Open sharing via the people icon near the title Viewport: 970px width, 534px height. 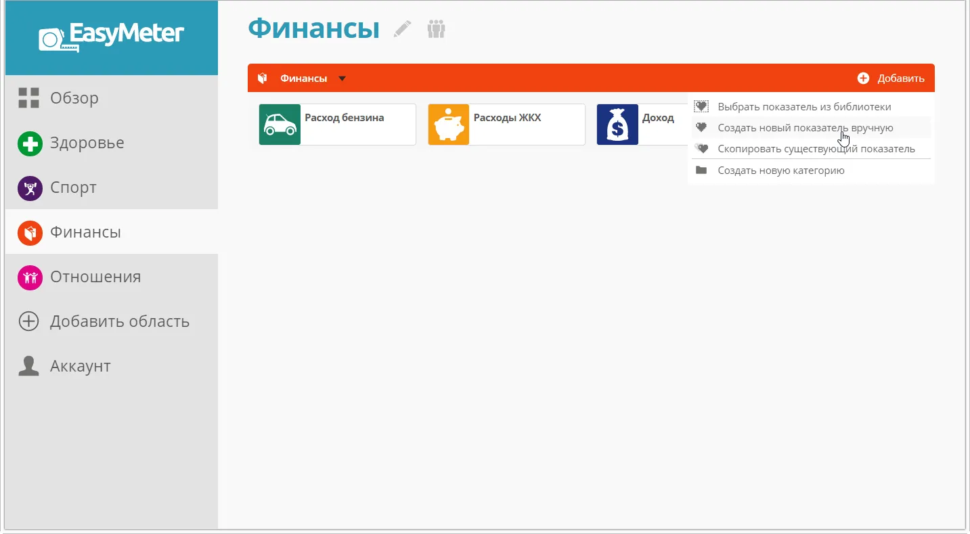point(436,29)
